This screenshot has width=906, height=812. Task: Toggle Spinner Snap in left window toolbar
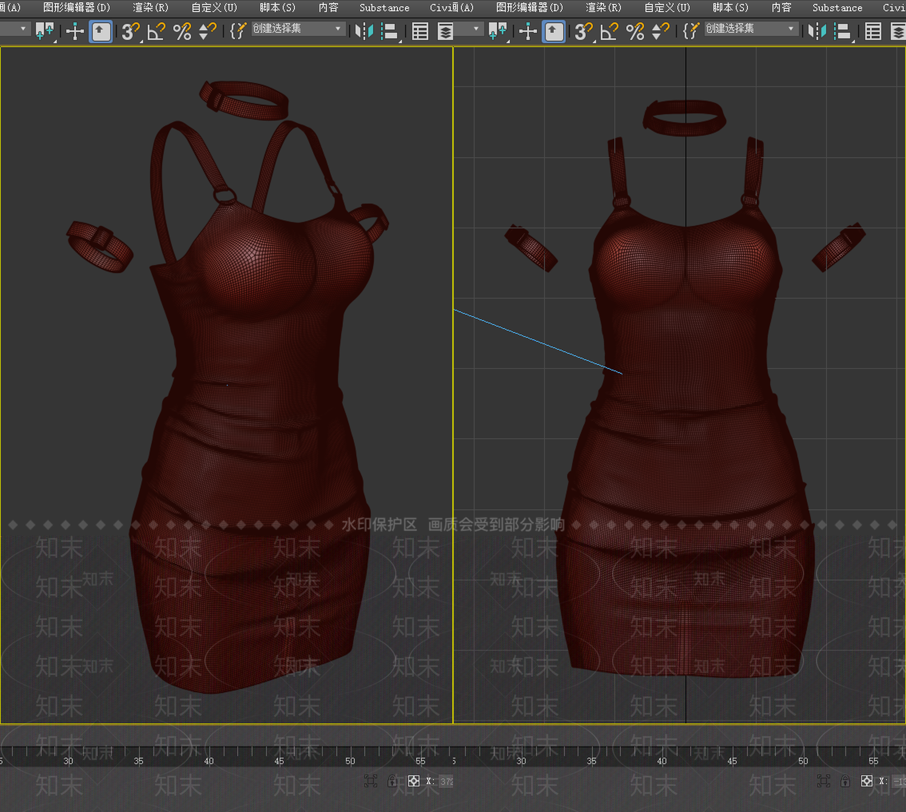207,31
